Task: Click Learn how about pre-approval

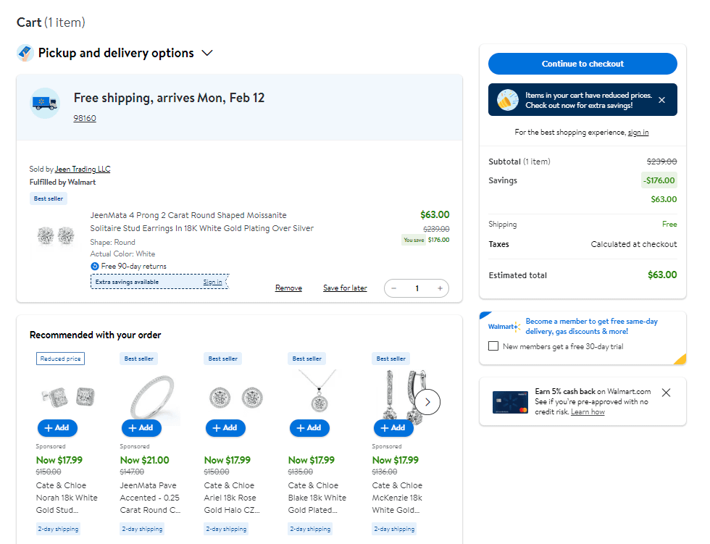Action: coord(587,411)
